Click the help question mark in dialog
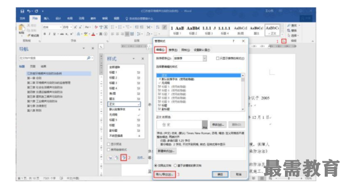Image resolution: width=343 pixels, height=189 pixels. tap(233, 41)
